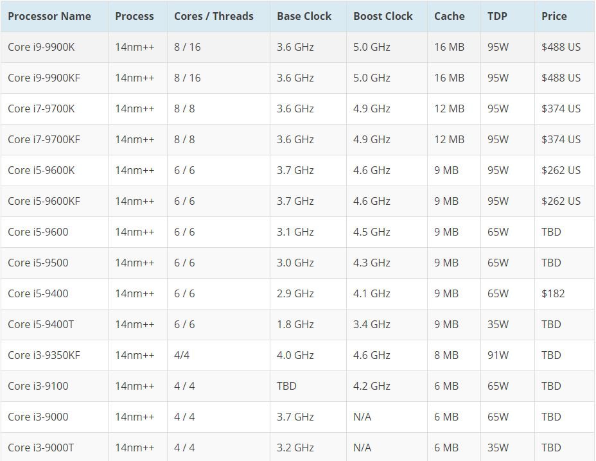The height and width of the screenshot is (461, 596).
Task: Select the Core i9-9900KF row name
Action: [x=44, y=78]
